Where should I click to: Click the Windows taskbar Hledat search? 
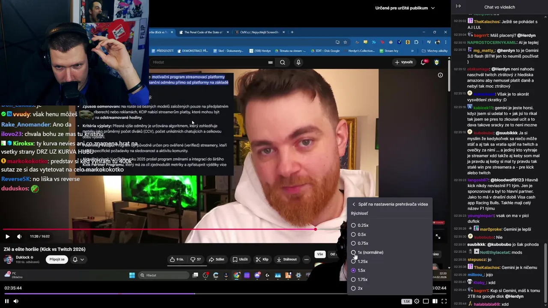tap(164, 275)
